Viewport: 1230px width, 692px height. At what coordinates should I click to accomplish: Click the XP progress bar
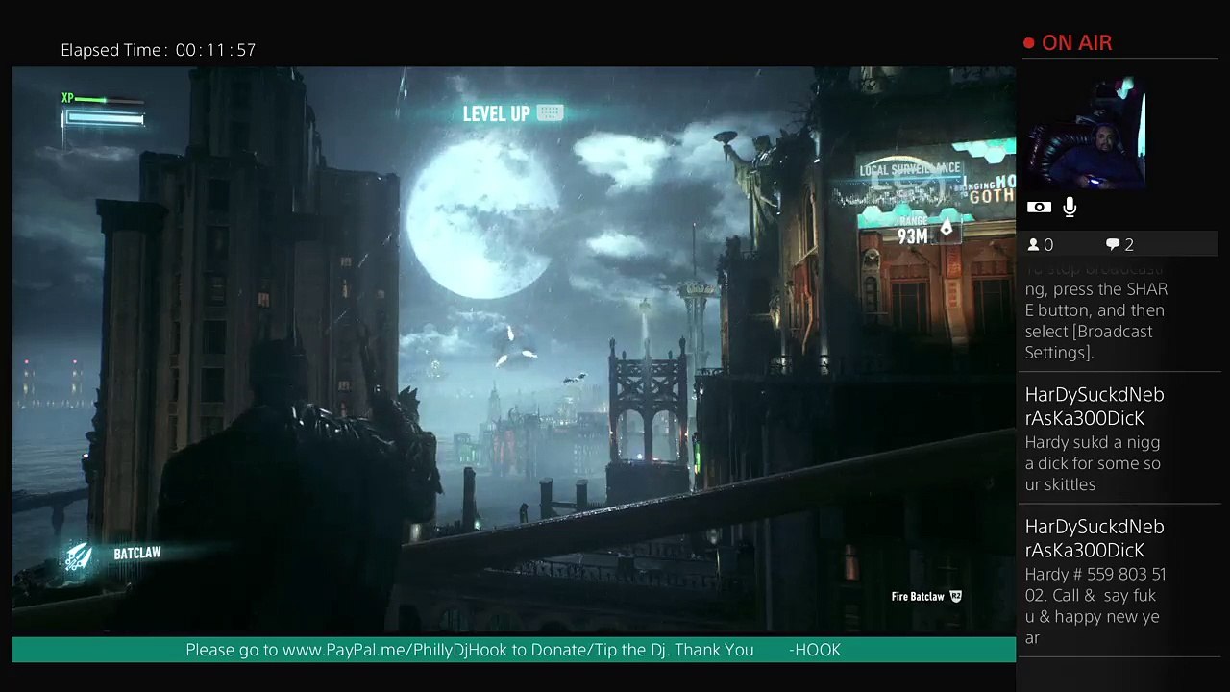point(110,99)
